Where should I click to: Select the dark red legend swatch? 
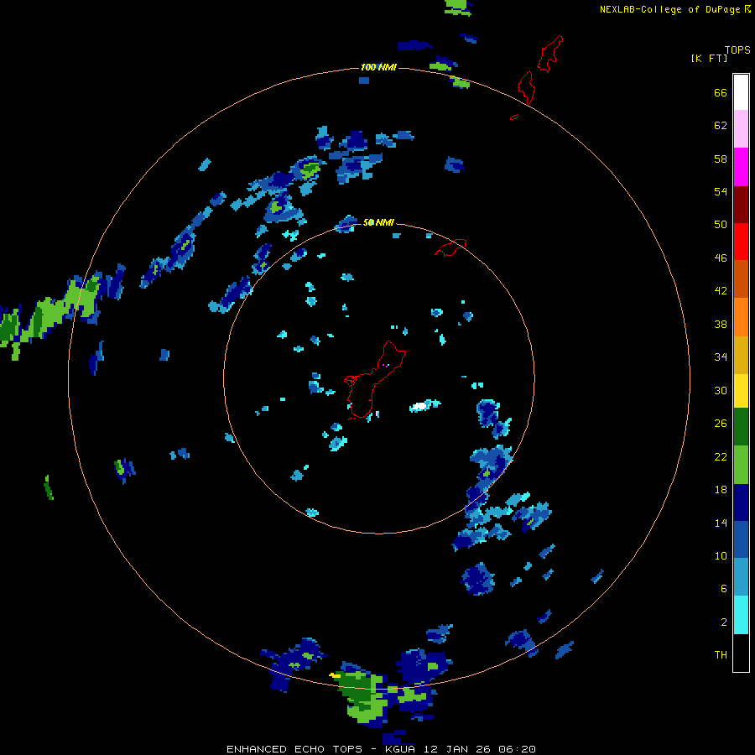coord(741,205)
